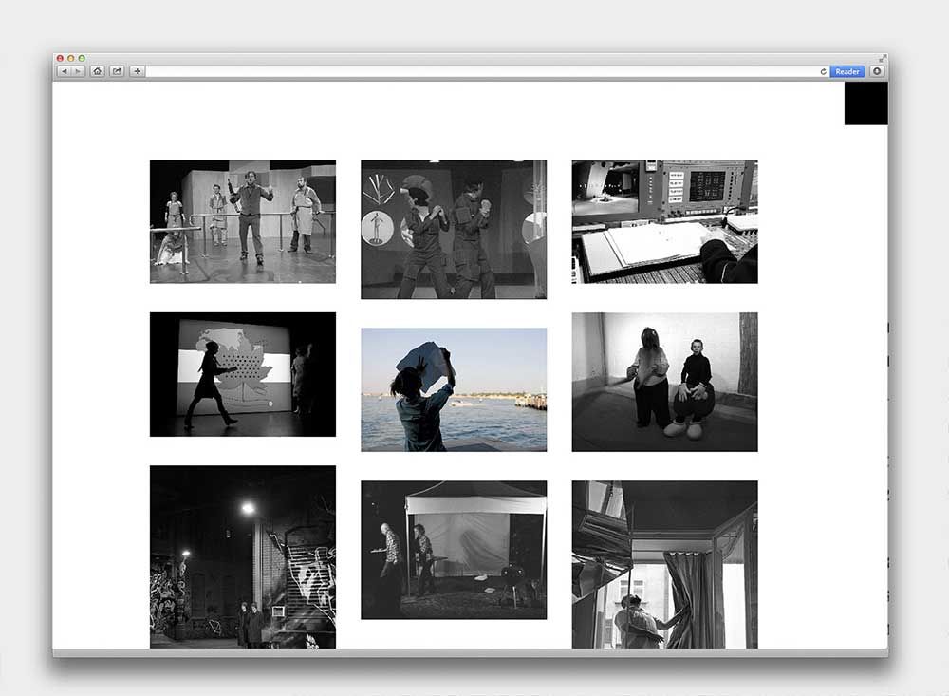
Task: Go forward with the browser forward arrow
Action: [x=78, y=71]
